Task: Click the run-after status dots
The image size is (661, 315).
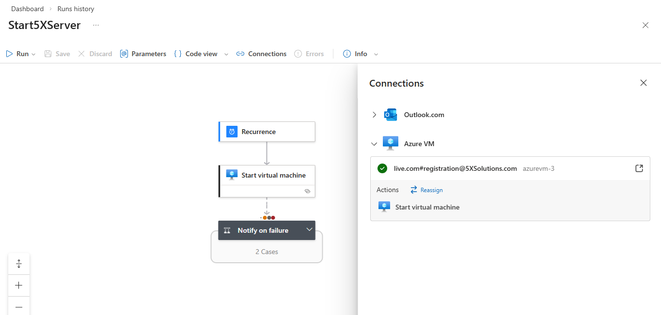Action: coord(268,218)
